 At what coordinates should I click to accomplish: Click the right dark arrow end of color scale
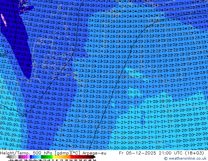click(94, 157)
